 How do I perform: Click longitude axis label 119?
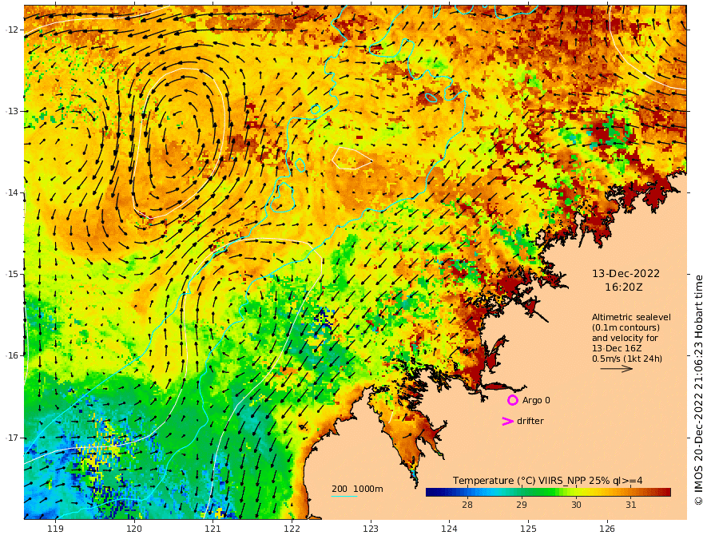(55, 529)
